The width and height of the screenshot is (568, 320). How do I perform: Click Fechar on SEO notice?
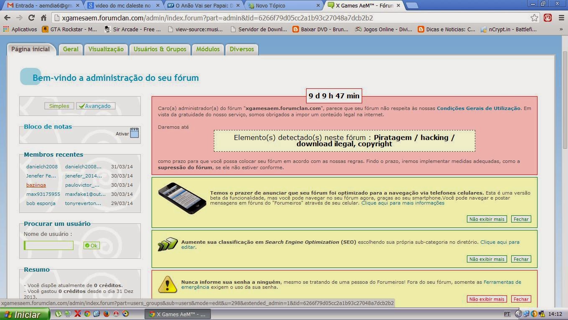pyautogui.click(x=521, y=259)
